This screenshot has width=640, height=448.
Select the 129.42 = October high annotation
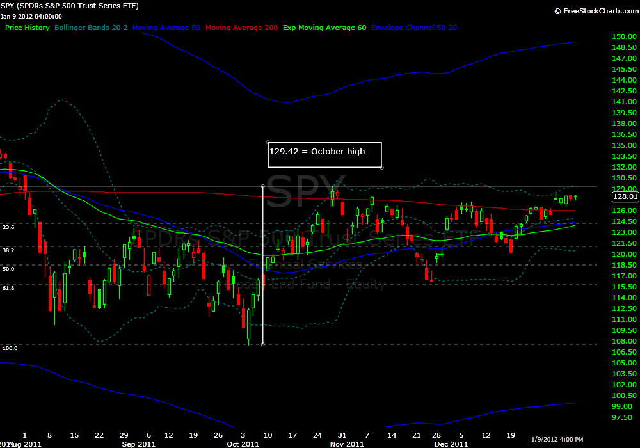[325, 155]
